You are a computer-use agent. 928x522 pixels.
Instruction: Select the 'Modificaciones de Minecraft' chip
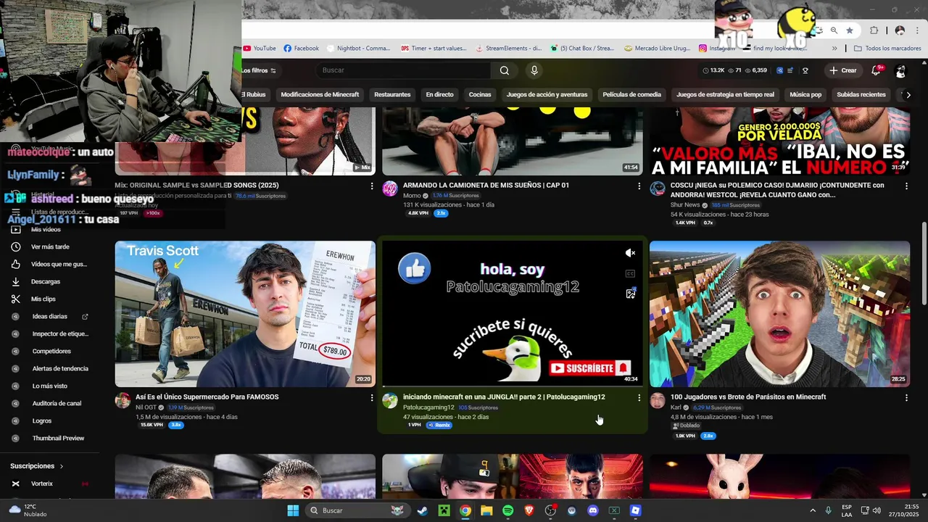320,94
